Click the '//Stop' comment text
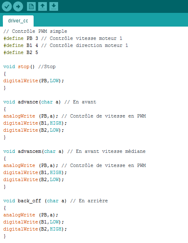 point(47,66)
